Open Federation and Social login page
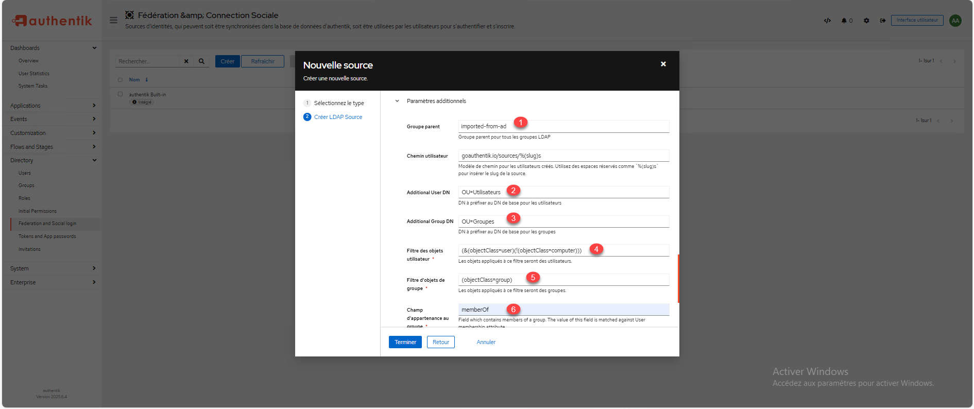The width and height of the screenshot is (974, 409). (x=47, y=224)
